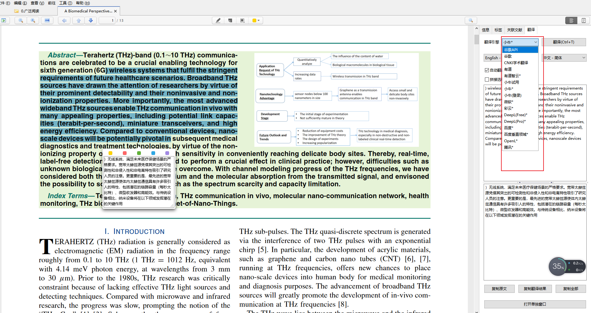Choose DeepL(Free)* engine
The height and width of the screenshot is (313, 591).
click(520, 115)
